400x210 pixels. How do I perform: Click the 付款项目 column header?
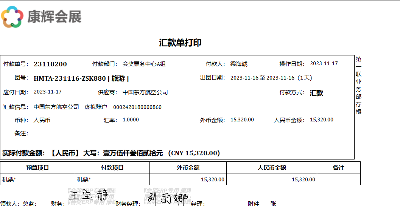tap(112, 168)
